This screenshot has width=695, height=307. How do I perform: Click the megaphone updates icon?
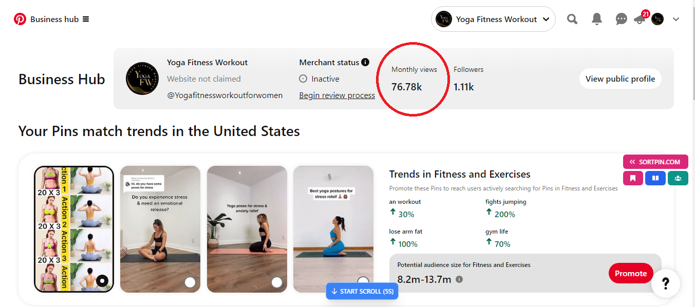pos(640,20)
